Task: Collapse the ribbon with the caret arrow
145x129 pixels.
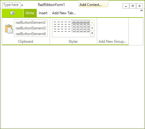Action: 141,10
